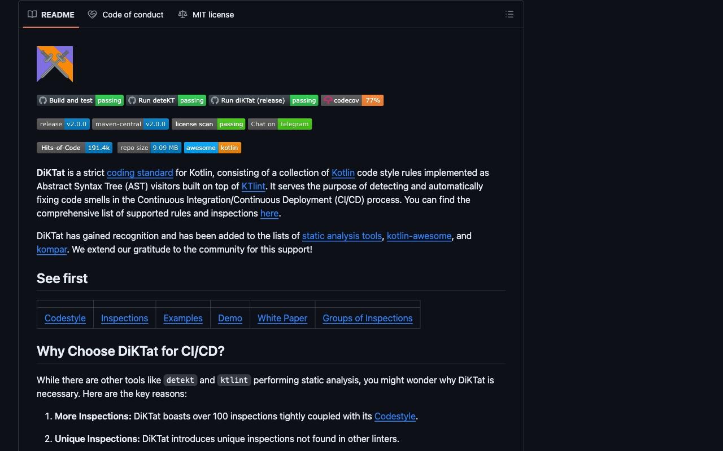This screenshot has width=723, height=451.
Task: Click the codecov 77% badge
Action: point(352,100)
